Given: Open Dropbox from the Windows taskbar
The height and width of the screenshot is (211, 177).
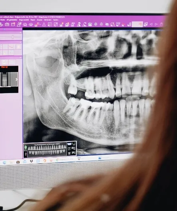Looking at the screenshot, I should pyautogui.click(x=31, y=161).
